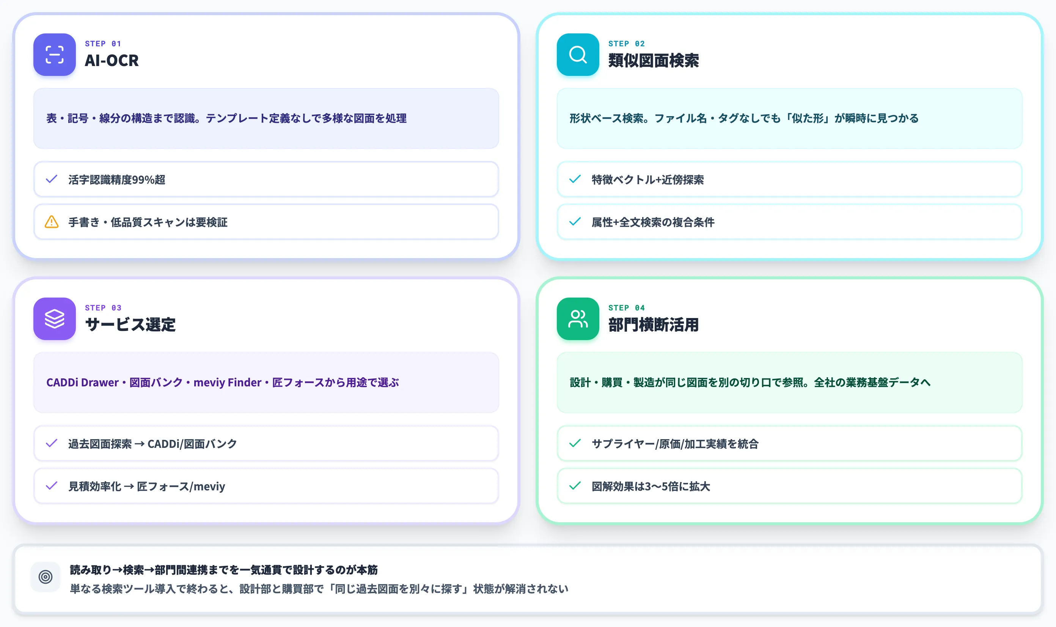The height and width of the screenshot is (627, 1056).
Task: Click the 部門横断活用 heading
Action: coord(654,325)
